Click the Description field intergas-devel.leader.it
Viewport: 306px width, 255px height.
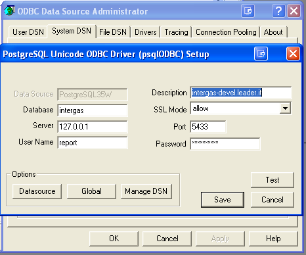(x=241, y=93)
